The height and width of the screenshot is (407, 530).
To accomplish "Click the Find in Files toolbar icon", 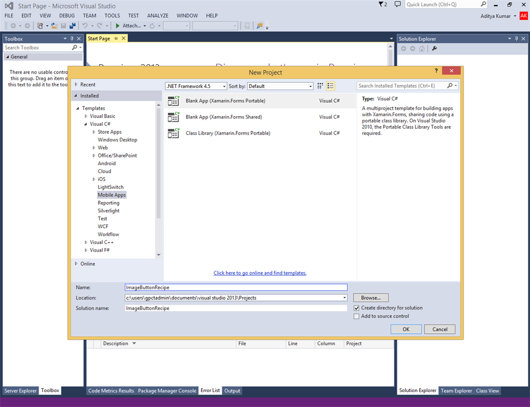I will 259,25.
